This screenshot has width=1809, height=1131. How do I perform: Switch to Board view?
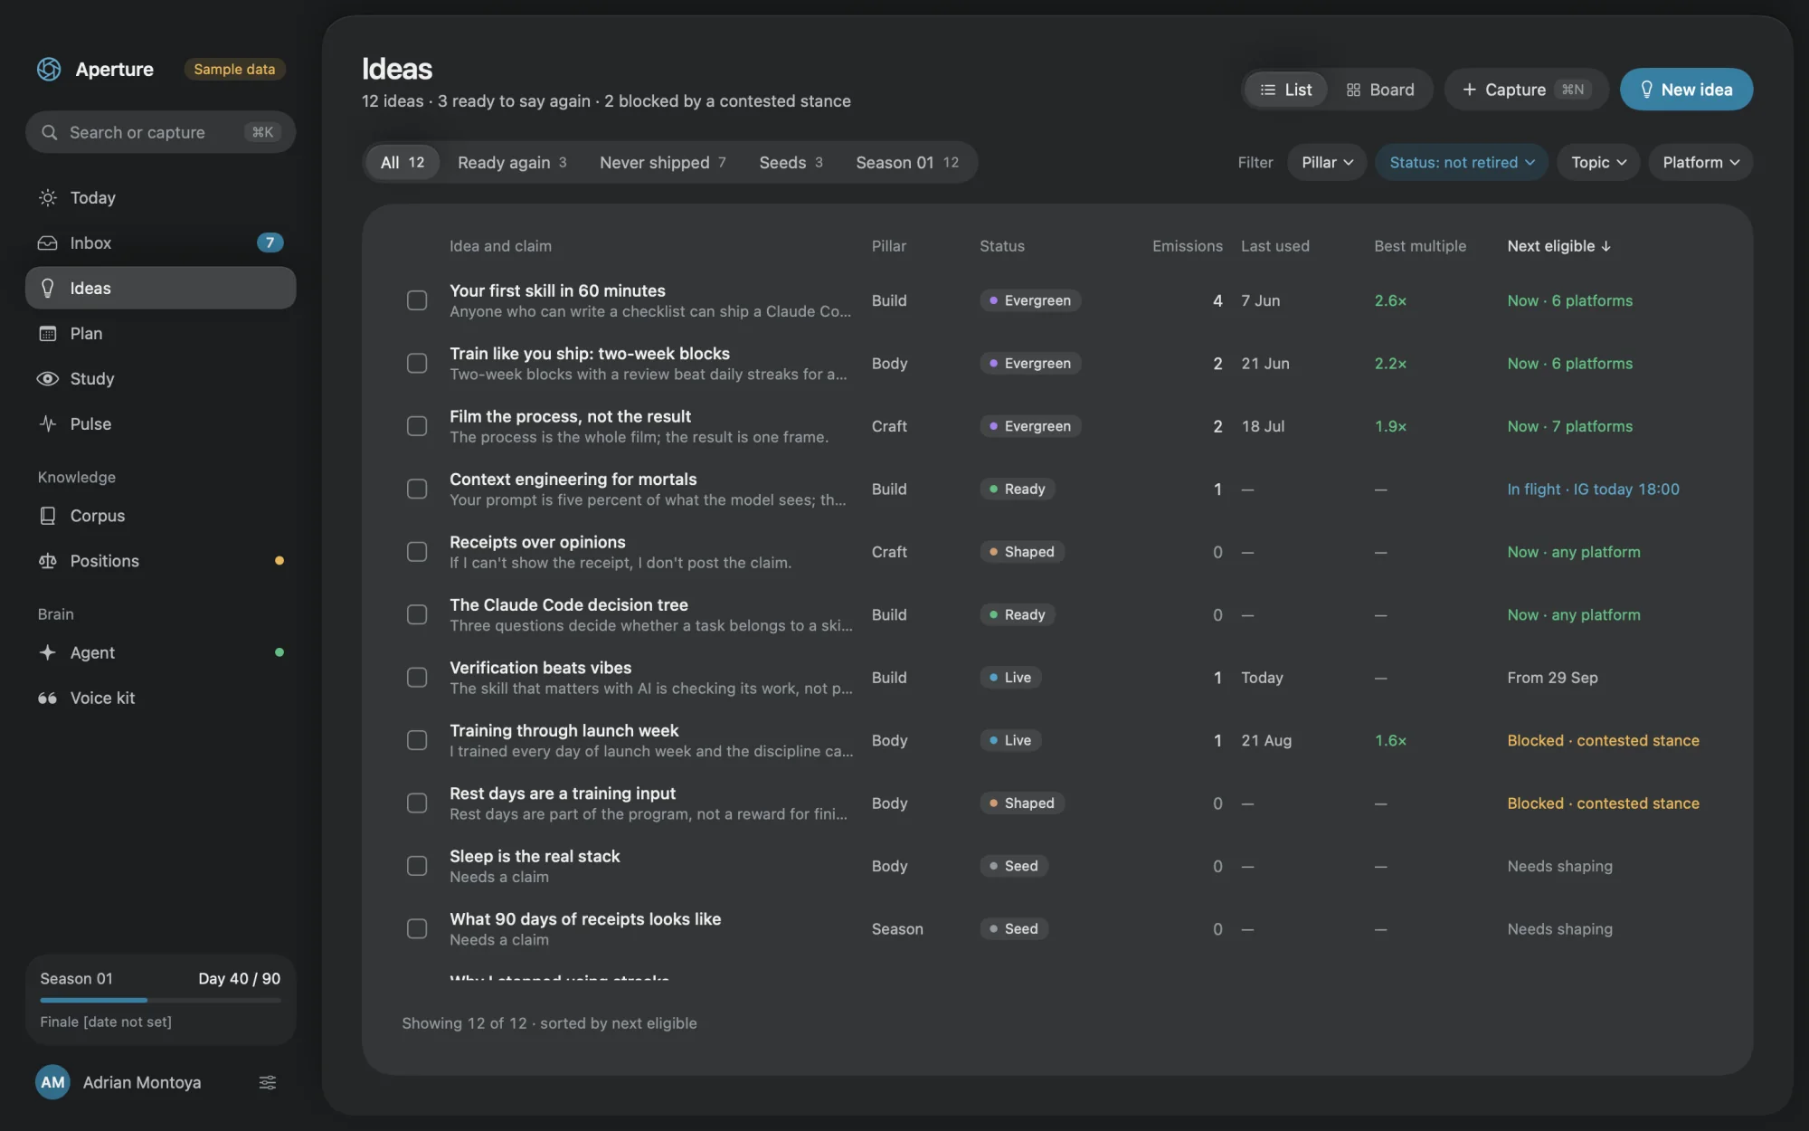1379,90
